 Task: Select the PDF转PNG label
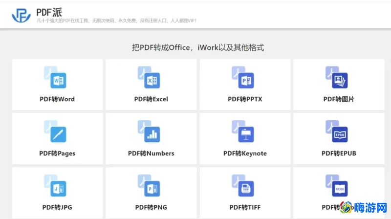[x=151, y=207]
